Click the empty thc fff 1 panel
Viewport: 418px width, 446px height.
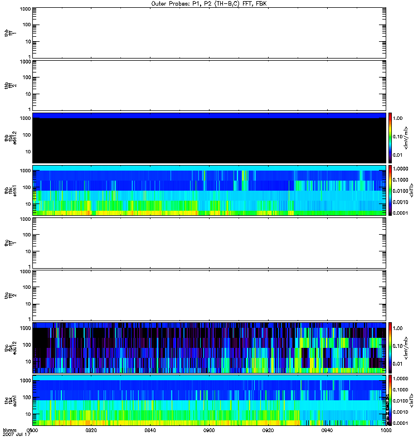click(x=209, y=243)
